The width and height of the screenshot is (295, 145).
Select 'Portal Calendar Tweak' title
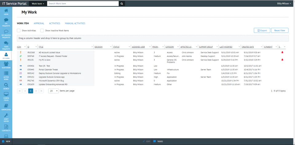48,70
